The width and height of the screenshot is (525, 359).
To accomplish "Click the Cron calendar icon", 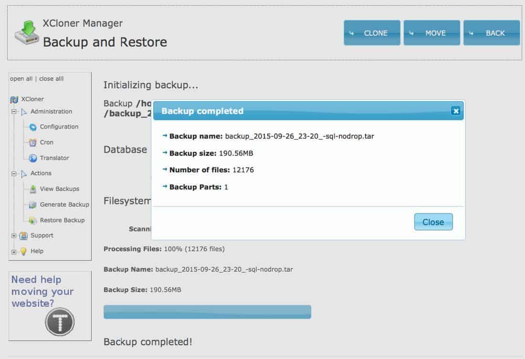I will 33,143.
